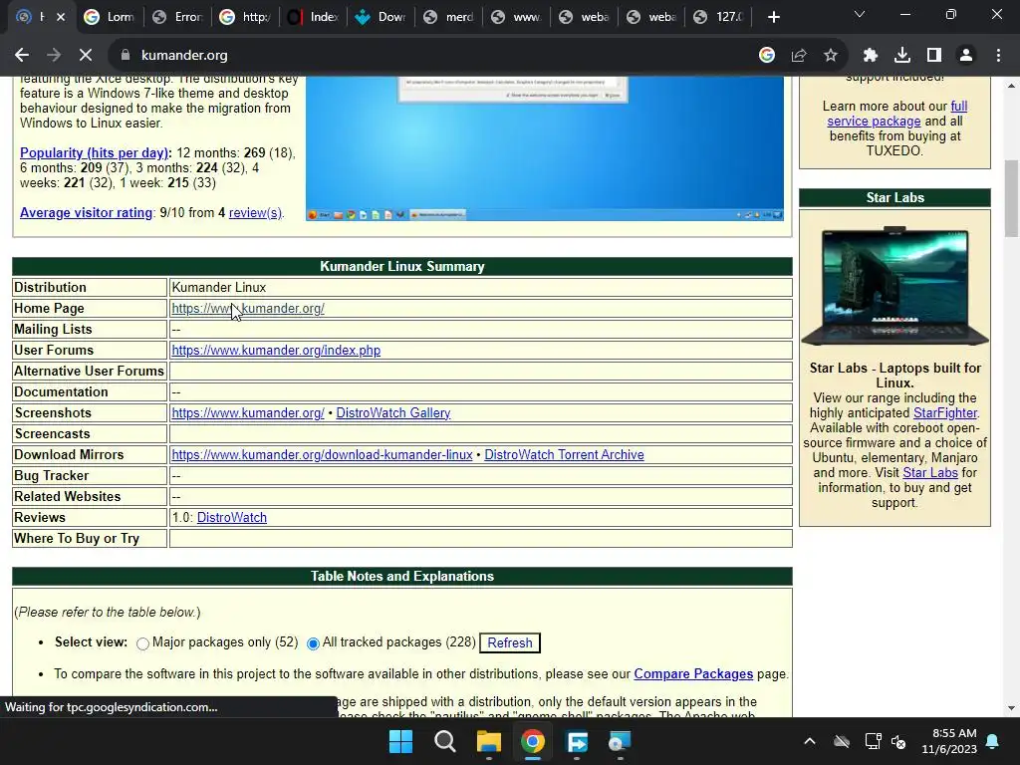This screenshot has height=765, width=1020.
Task: Open the User Forums index.php link
Action: pos(276,350)
